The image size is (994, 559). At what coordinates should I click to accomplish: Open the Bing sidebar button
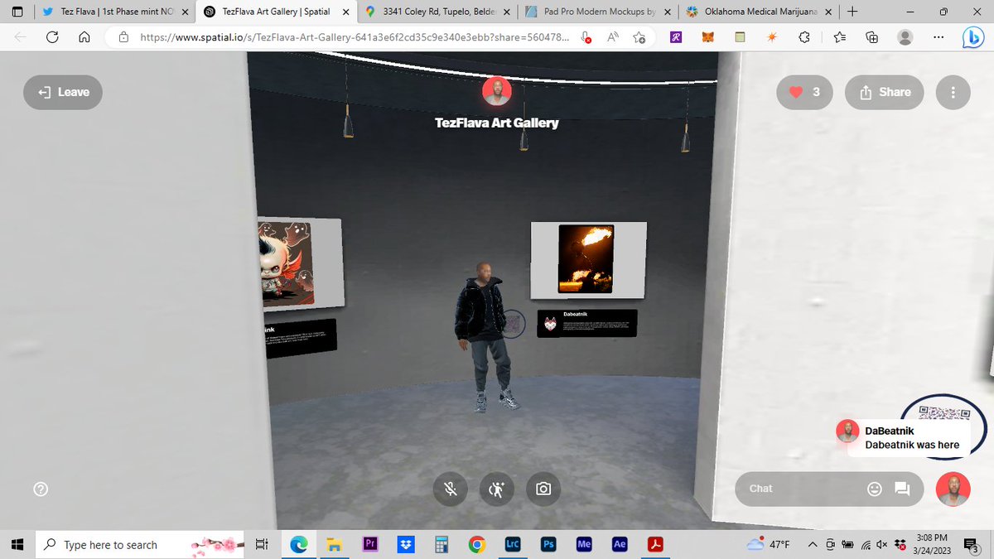(x=972, y=37)
